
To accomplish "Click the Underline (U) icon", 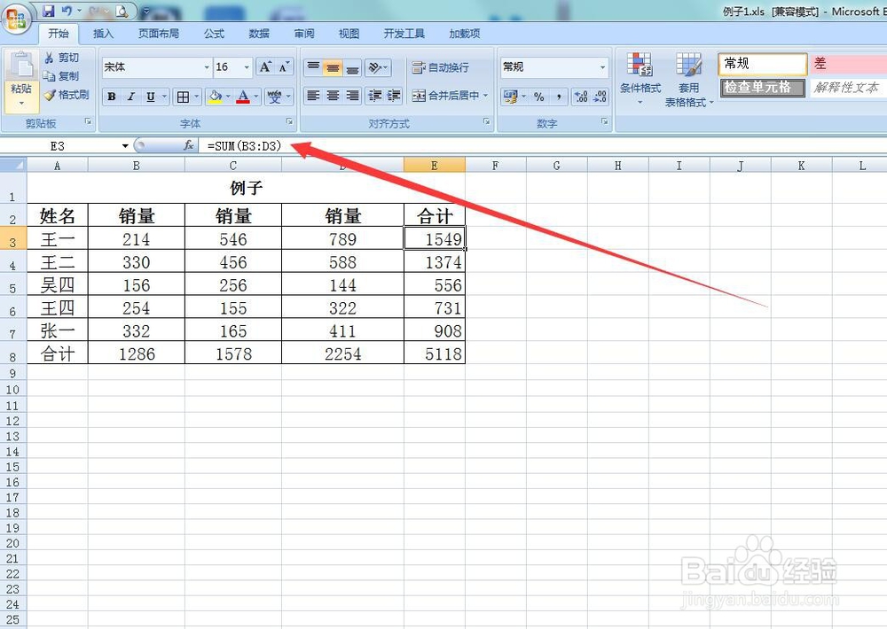I will tap(150, 96).
